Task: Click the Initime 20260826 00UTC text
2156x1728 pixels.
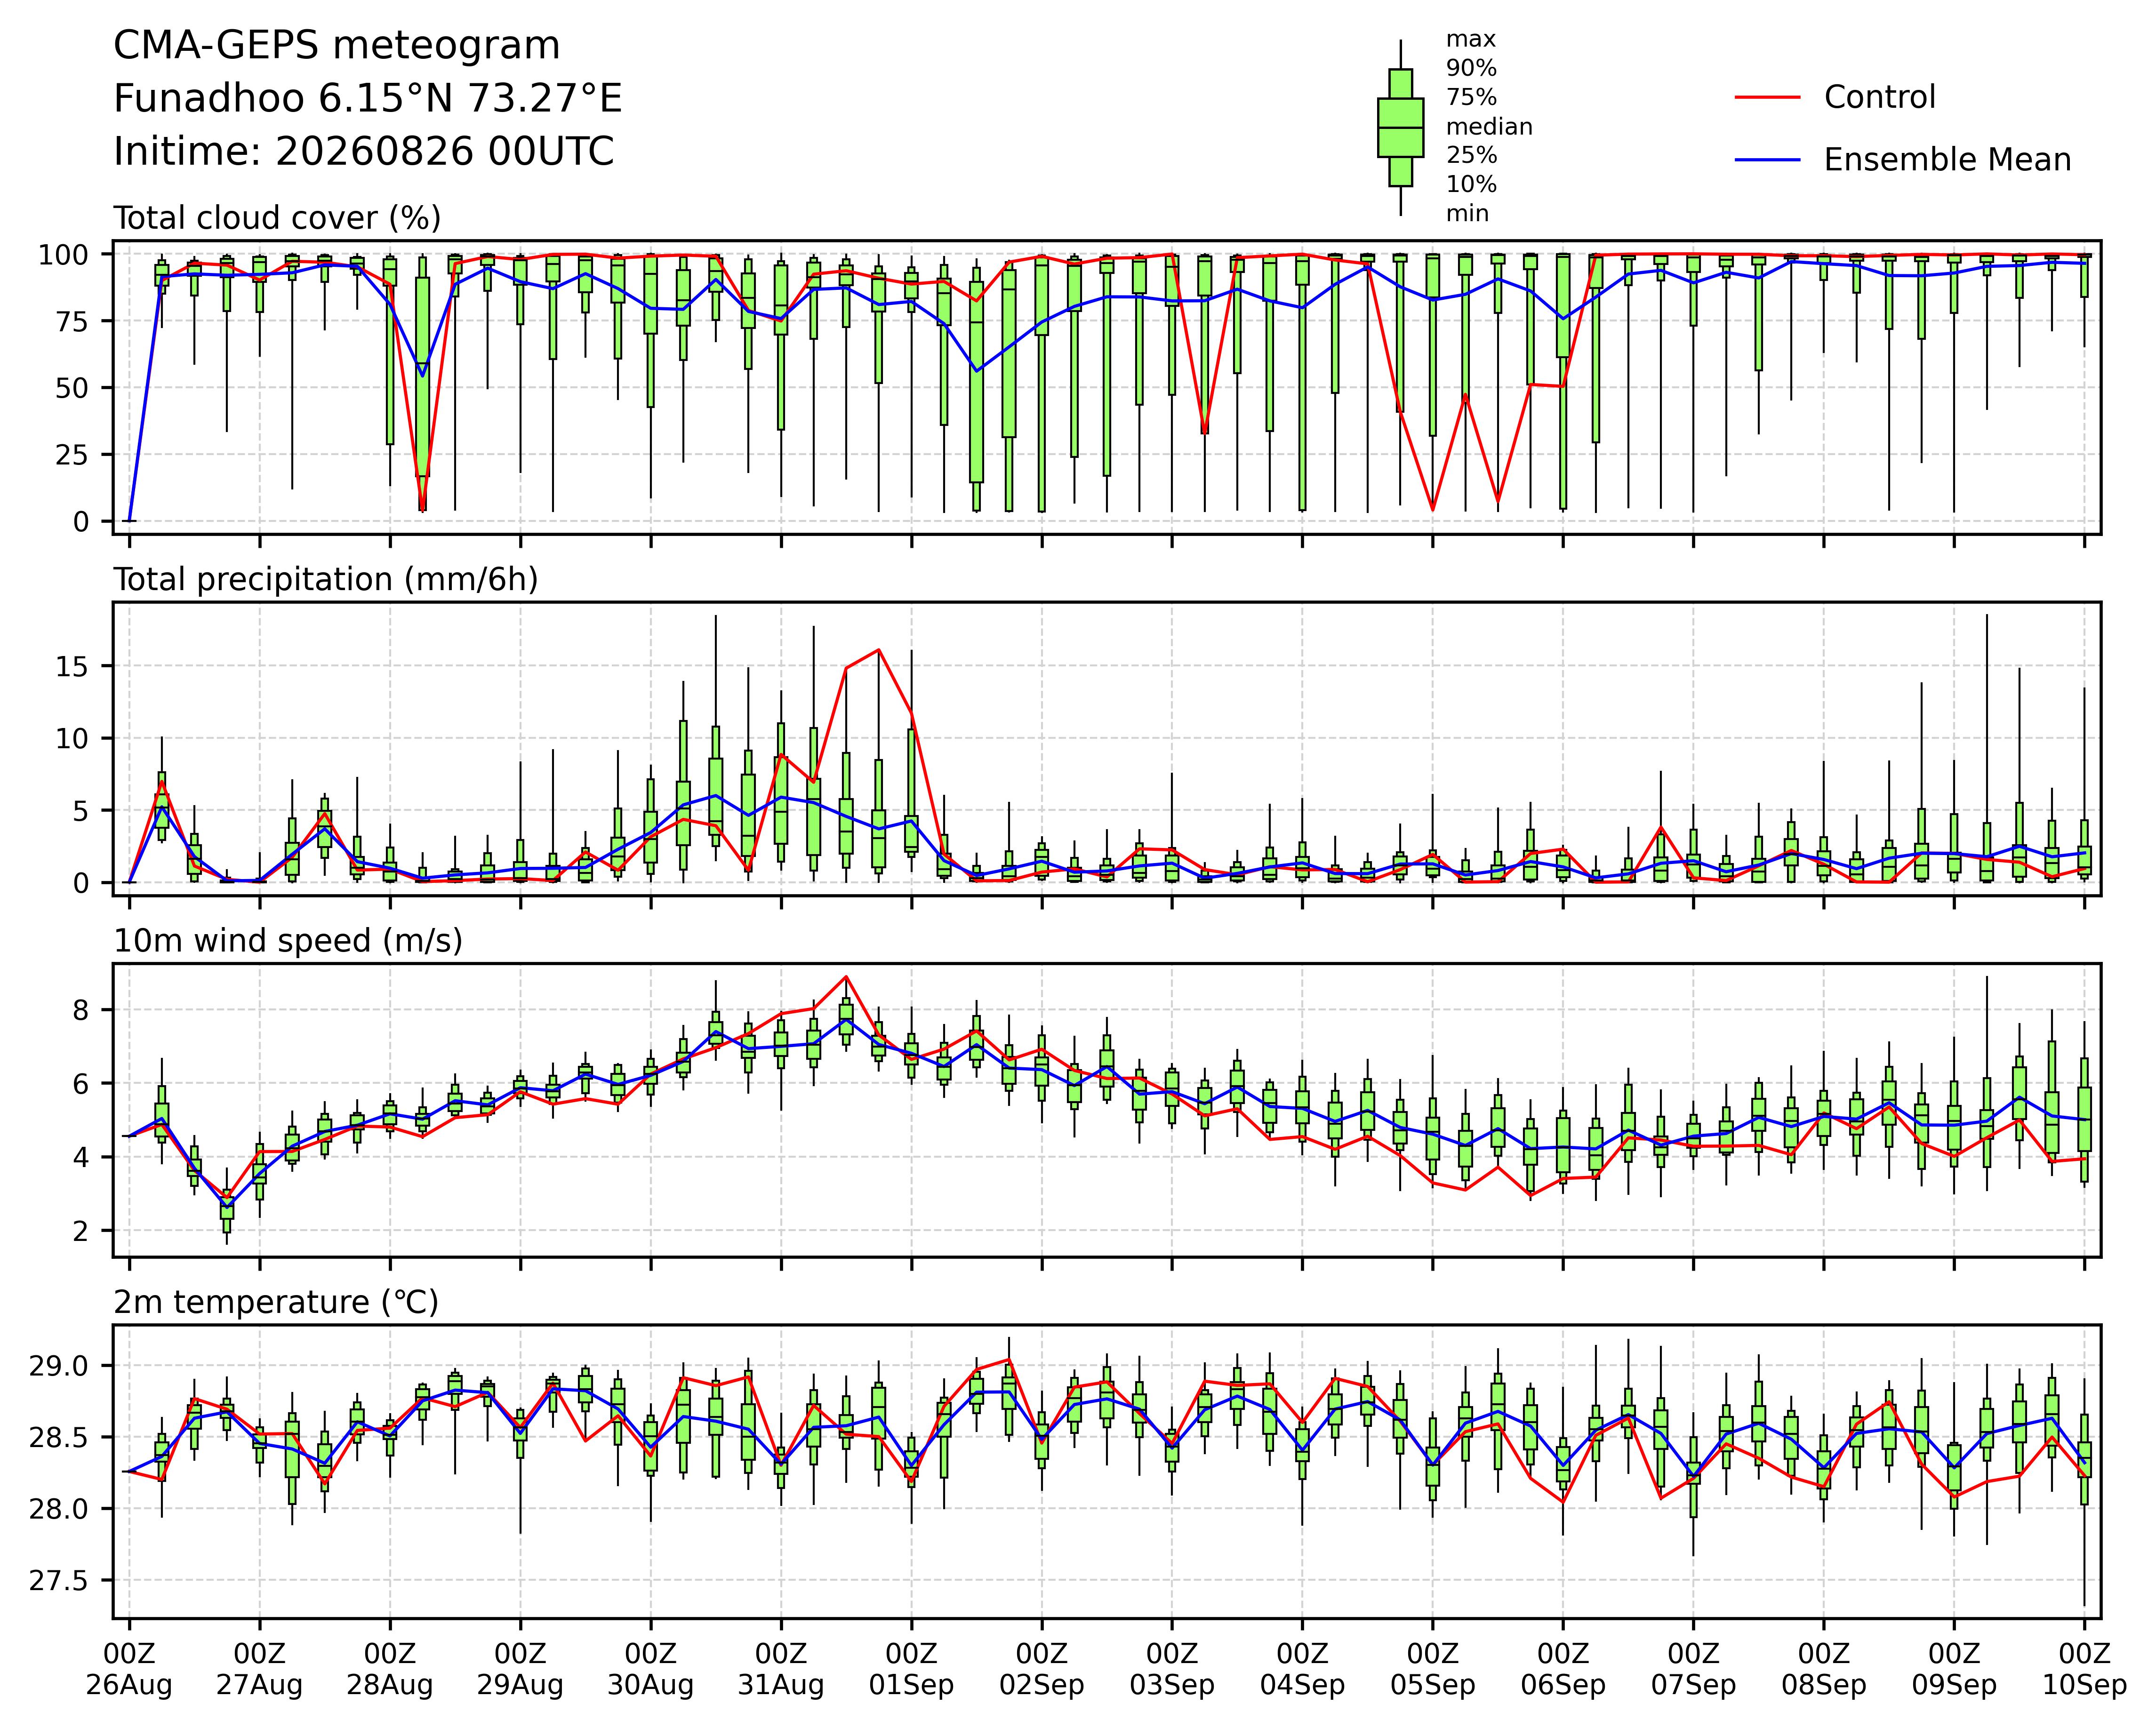Action: coord(363,152)
